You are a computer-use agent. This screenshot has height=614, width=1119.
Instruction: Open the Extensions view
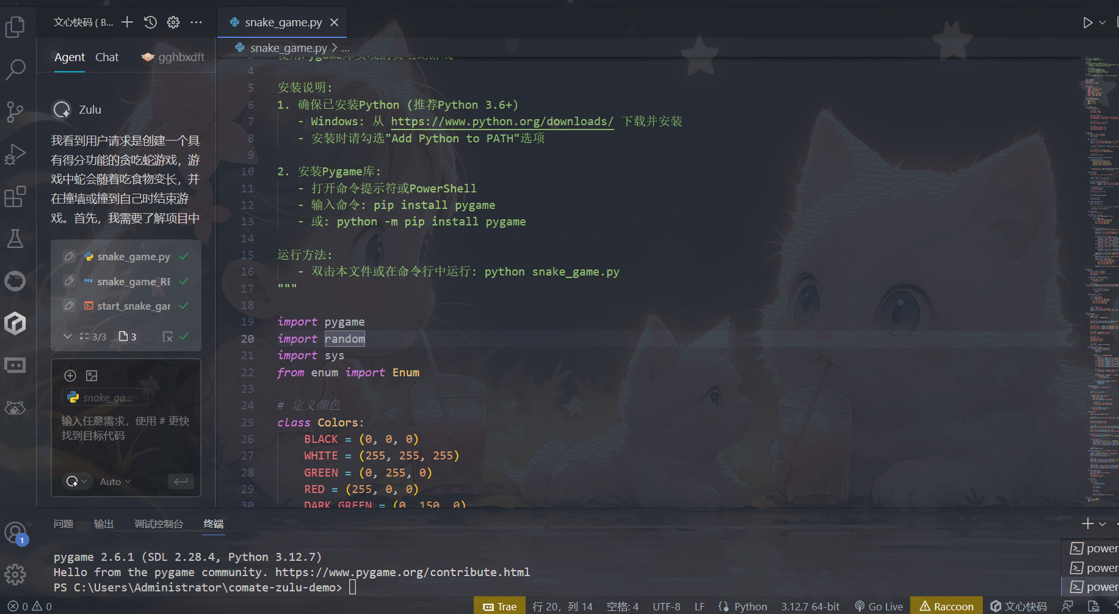(15, 197)
